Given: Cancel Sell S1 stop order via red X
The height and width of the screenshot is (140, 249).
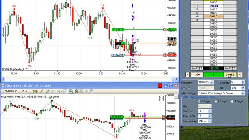Looking at the screenshot, I should [x=165, y=55].
